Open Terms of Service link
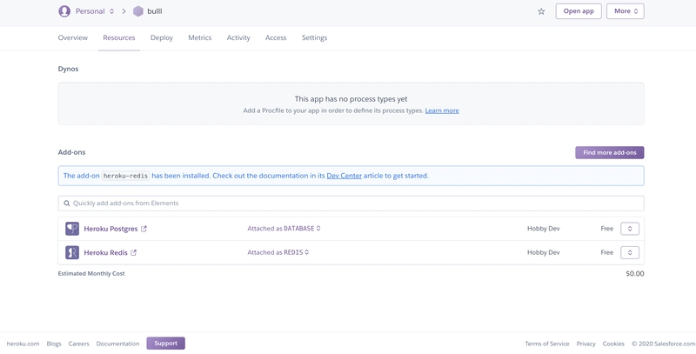696x354 pixels. coord(547,344)
